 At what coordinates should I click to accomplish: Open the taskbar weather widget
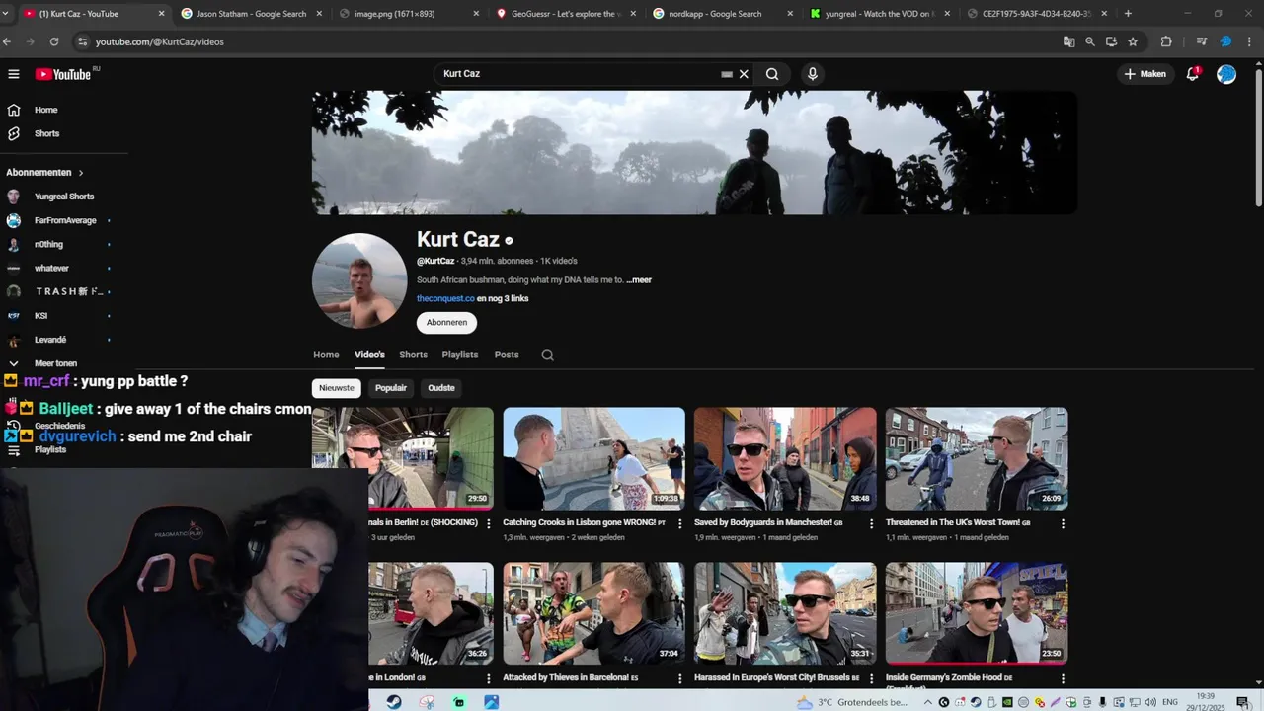point(854,702)
